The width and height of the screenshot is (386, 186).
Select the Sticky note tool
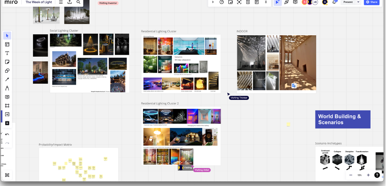[x=7, y=62]
